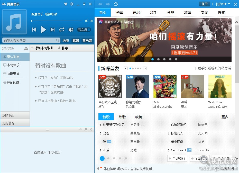This screenshot has width=239, height=173.
Task: Click the speaker announcement icon at bottom
Action: 99,168
